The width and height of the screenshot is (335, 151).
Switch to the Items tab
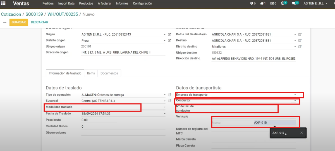point(91,73)
